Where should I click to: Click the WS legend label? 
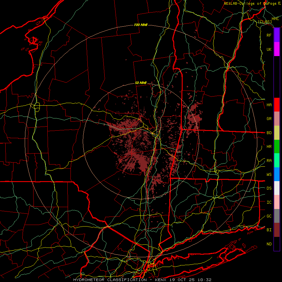pyautogui.click(x=269, y=175)
